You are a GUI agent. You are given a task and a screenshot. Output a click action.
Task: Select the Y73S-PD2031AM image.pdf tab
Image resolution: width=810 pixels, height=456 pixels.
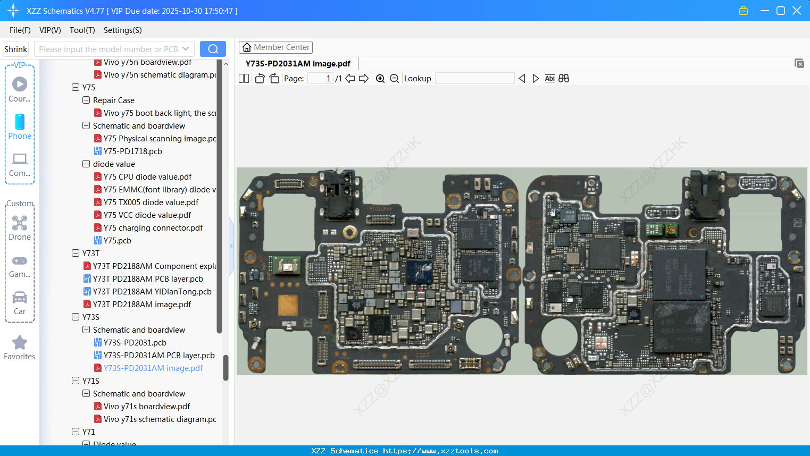298,64
